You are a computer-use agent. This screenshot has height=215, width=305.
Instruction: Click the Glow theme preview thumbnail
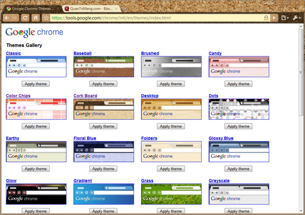coord(36,194)
